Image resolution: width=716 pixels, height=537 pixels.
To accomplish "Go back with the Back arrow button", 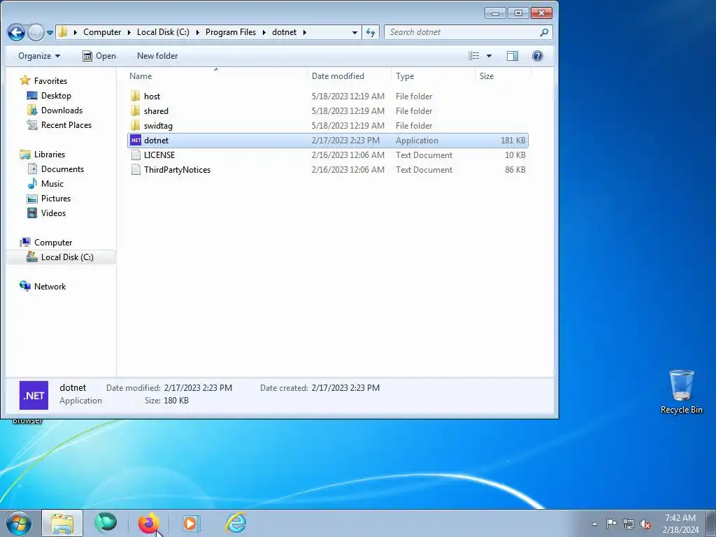I will tap(17, 32).
